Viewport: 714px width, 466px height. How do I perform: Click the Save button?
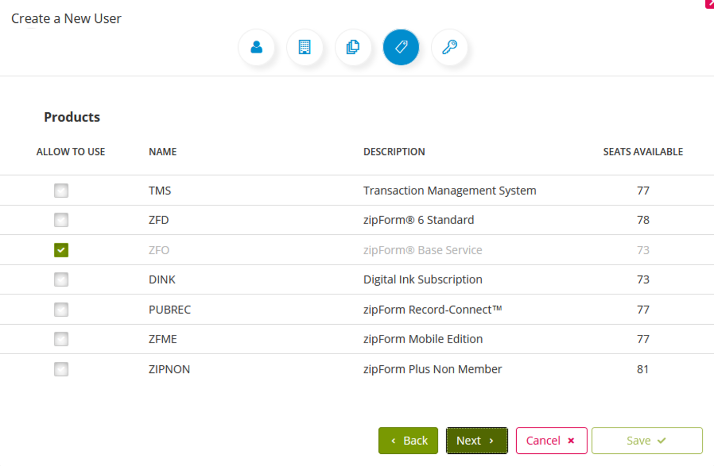tap(646, 440)
